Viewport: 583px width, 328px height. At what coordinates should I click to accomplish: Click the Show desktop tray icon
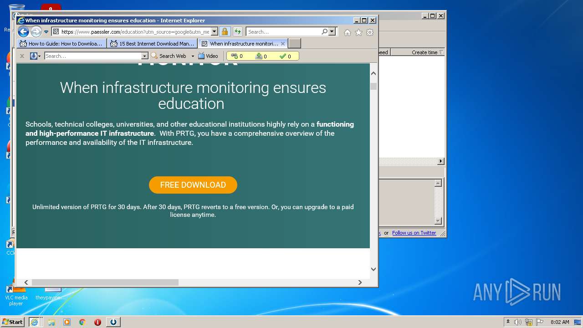578,322
